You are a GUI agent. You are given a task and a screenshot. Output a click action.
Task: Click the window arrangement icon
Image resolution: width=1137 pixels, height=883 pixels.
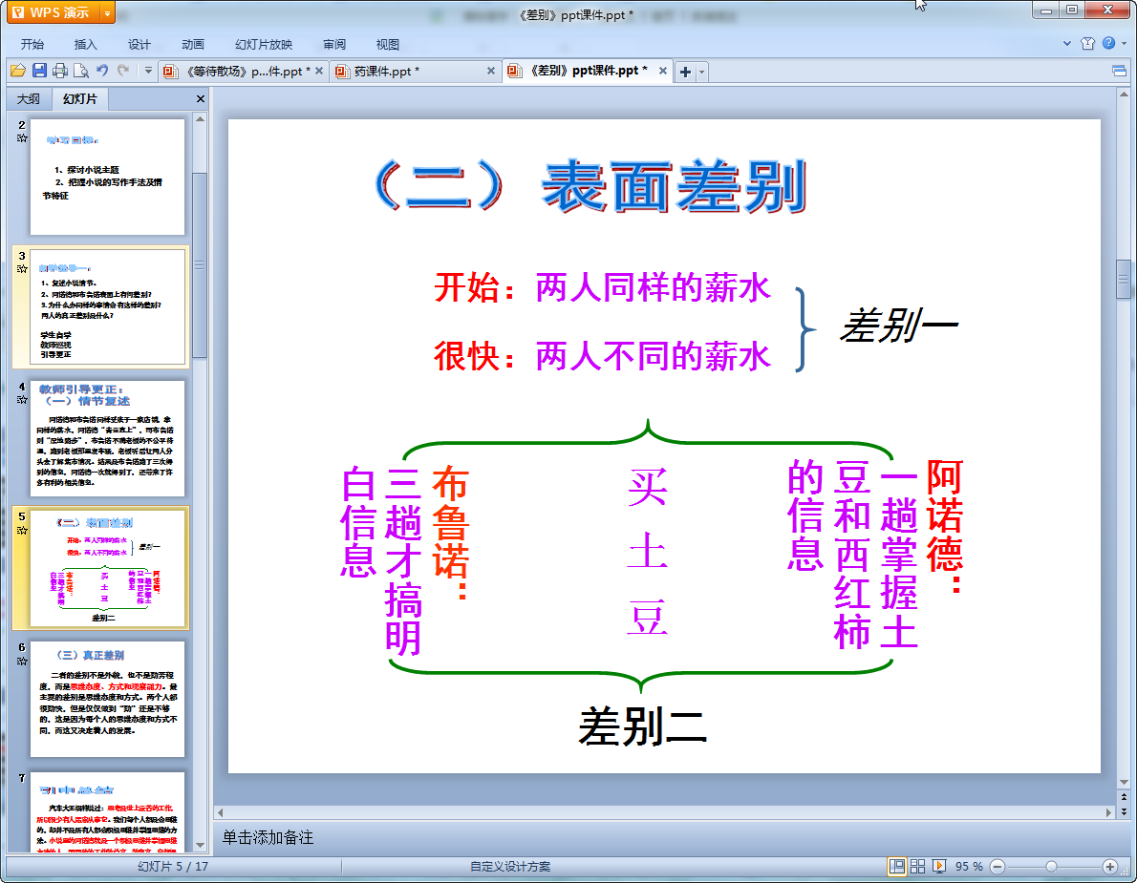[1119, 71]
